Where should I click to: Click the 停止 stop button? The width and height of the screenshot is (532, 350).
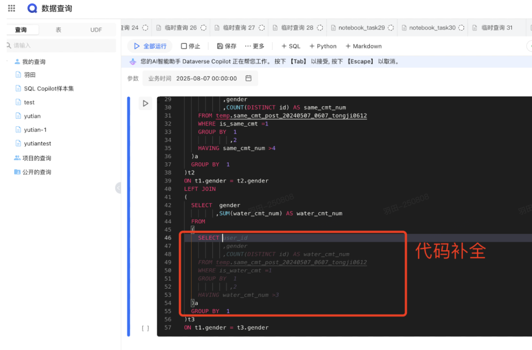(x=190, y=46)
